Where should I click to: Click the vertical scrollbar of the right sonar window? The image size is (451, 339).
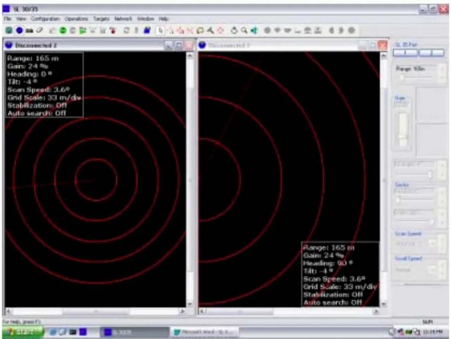click(x=383, y=180)
